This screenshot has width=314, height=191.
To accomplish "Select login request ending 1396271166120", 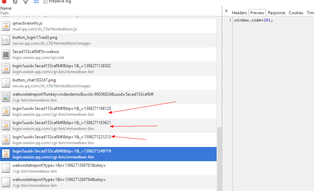I will 108,111.
